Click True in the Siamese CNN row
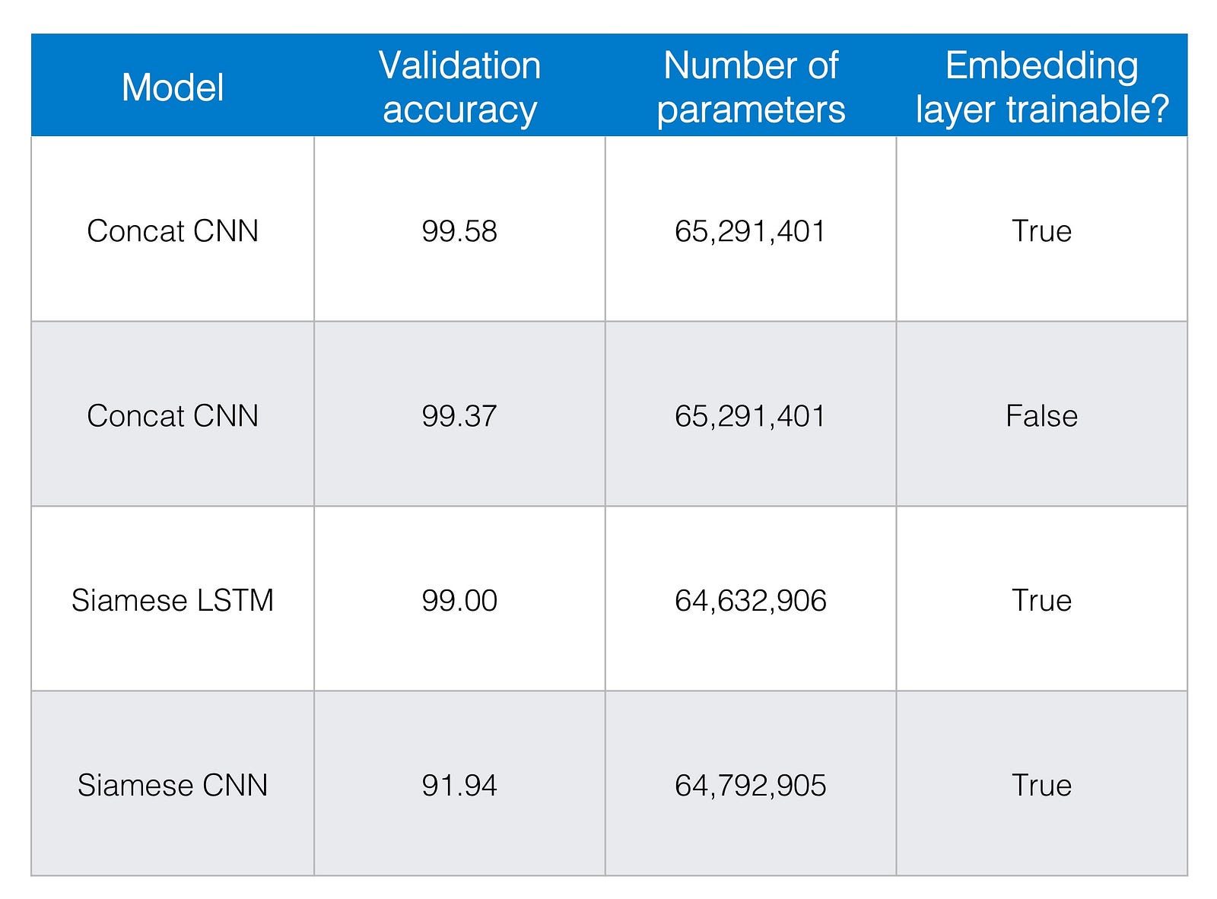The width and height of the screenshot is (1217, 899). pyautogui.click(x=1041, y=785)
